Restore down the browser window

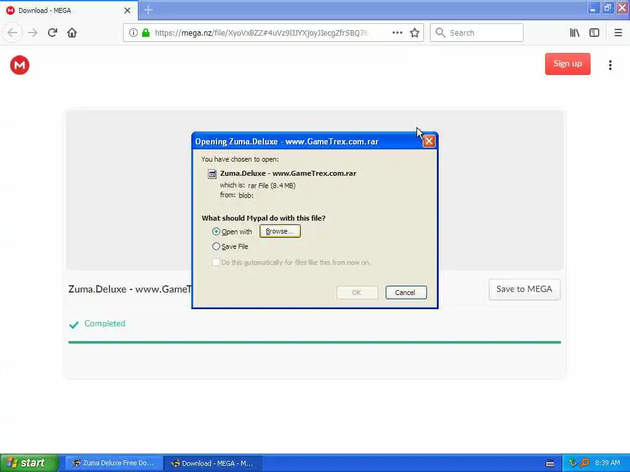(607, 7)
